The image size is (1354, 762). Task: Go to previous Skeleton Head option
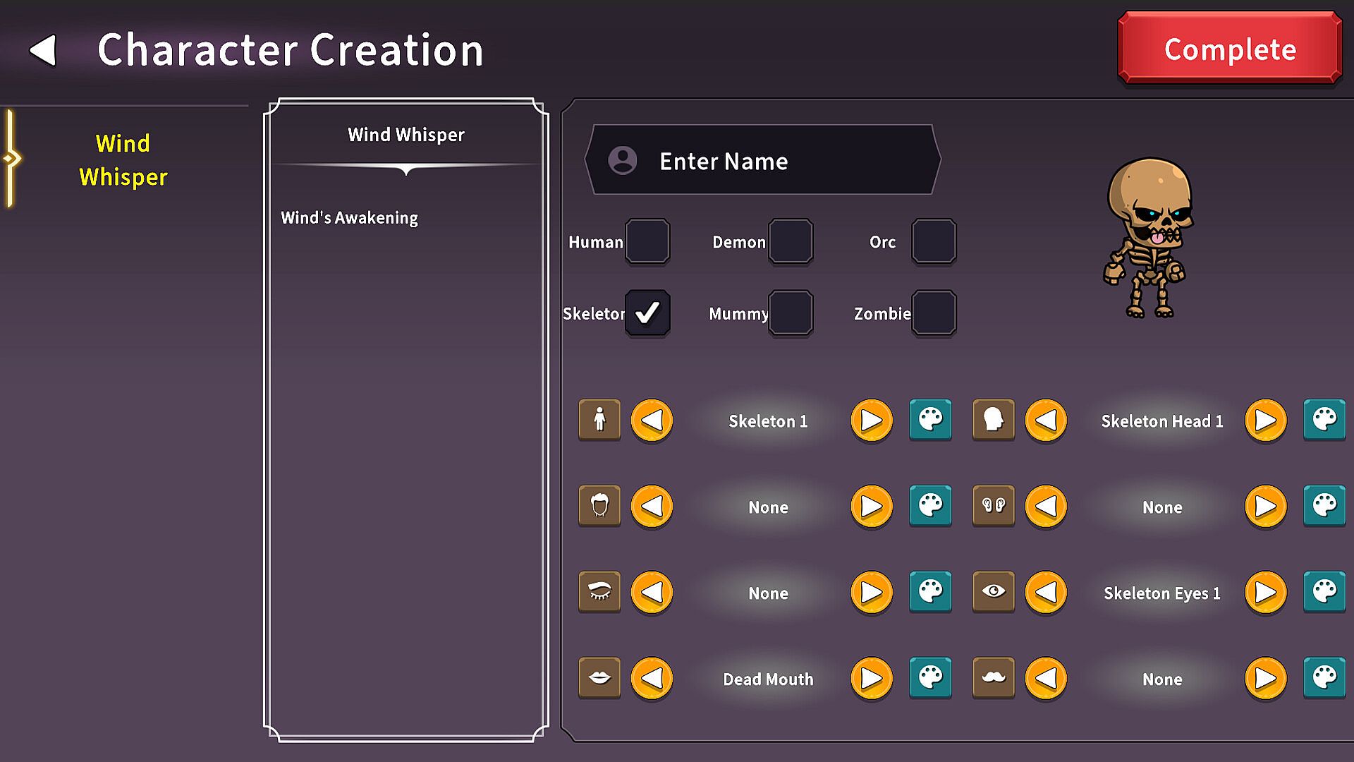pyautogui.click(x=1046, y=421)
